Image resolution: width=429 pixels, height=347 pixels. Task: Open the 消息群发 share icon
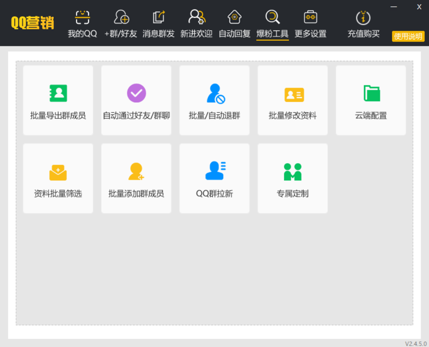tap(158, 17)
